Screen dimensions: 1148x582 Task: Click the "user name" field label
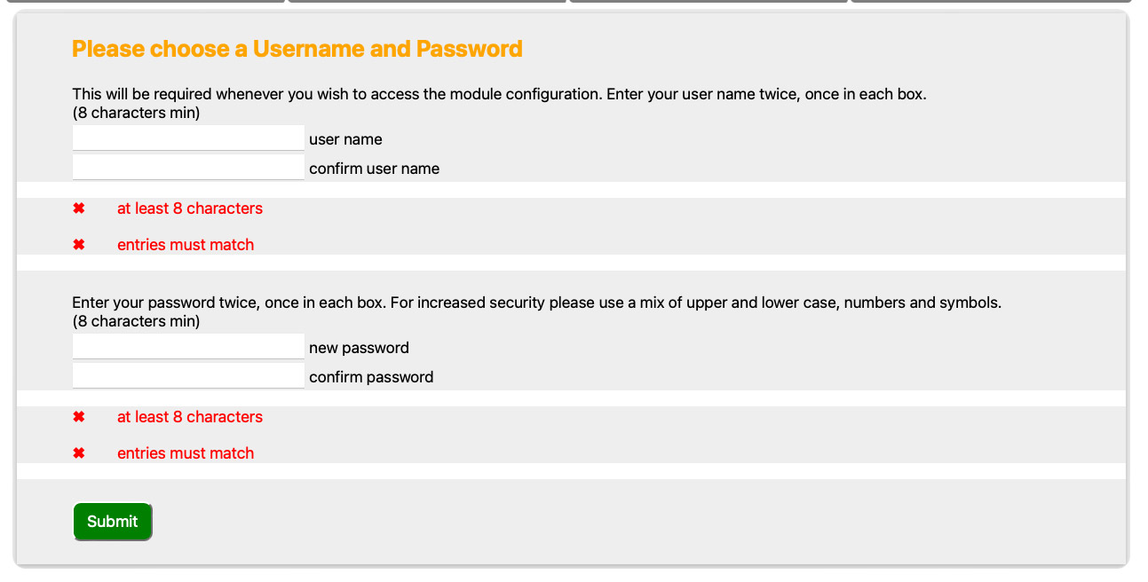pos(345,139)
